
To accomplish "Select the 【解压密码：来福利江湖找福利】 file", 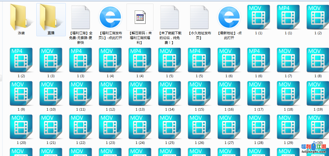I will [x=140, y=17].
